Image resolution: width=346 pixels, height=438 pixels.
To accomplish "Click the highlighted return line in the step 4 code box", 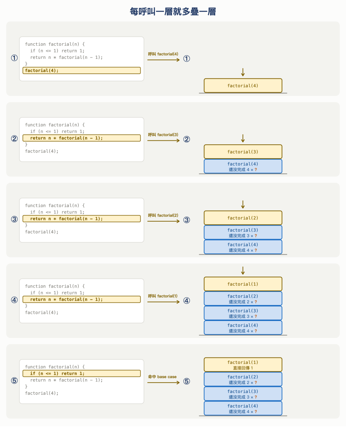I will click(81, 299).
